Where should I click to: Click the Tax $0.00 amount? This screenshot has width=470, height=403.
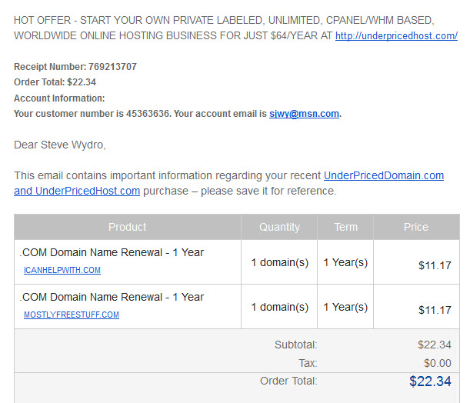click(x=438, y=363)
